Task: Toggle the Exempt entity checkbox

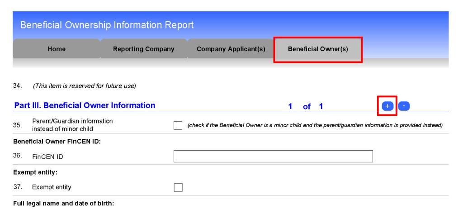Action: coord(178,187)
